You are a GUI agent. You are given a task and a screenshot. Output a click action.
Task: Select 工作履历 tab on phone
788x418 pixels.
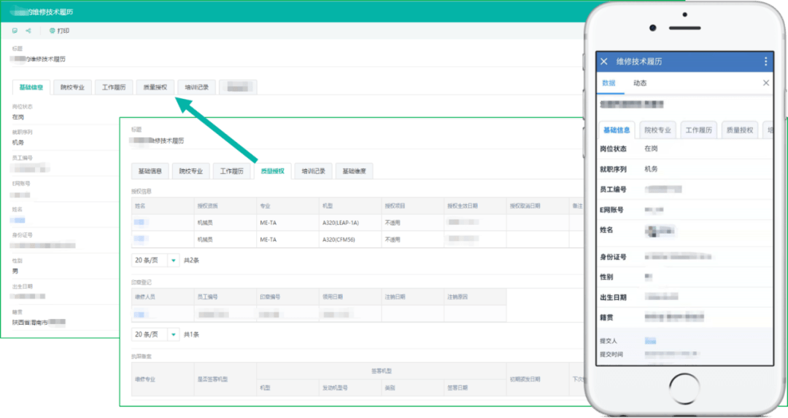coord(698,130)
